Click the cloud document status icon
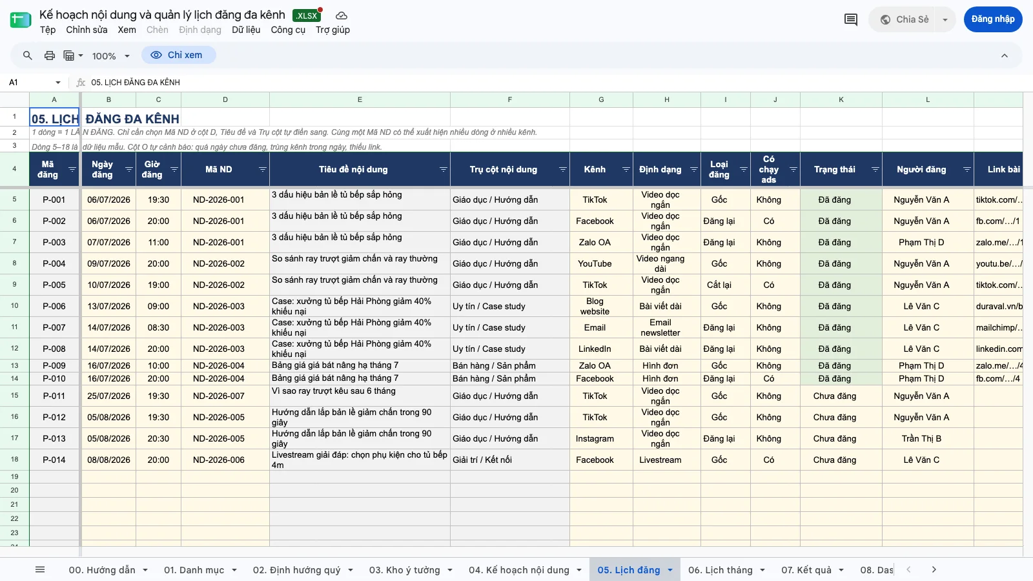The height and width of the screenshot is (581, 1033). (342, 15)
